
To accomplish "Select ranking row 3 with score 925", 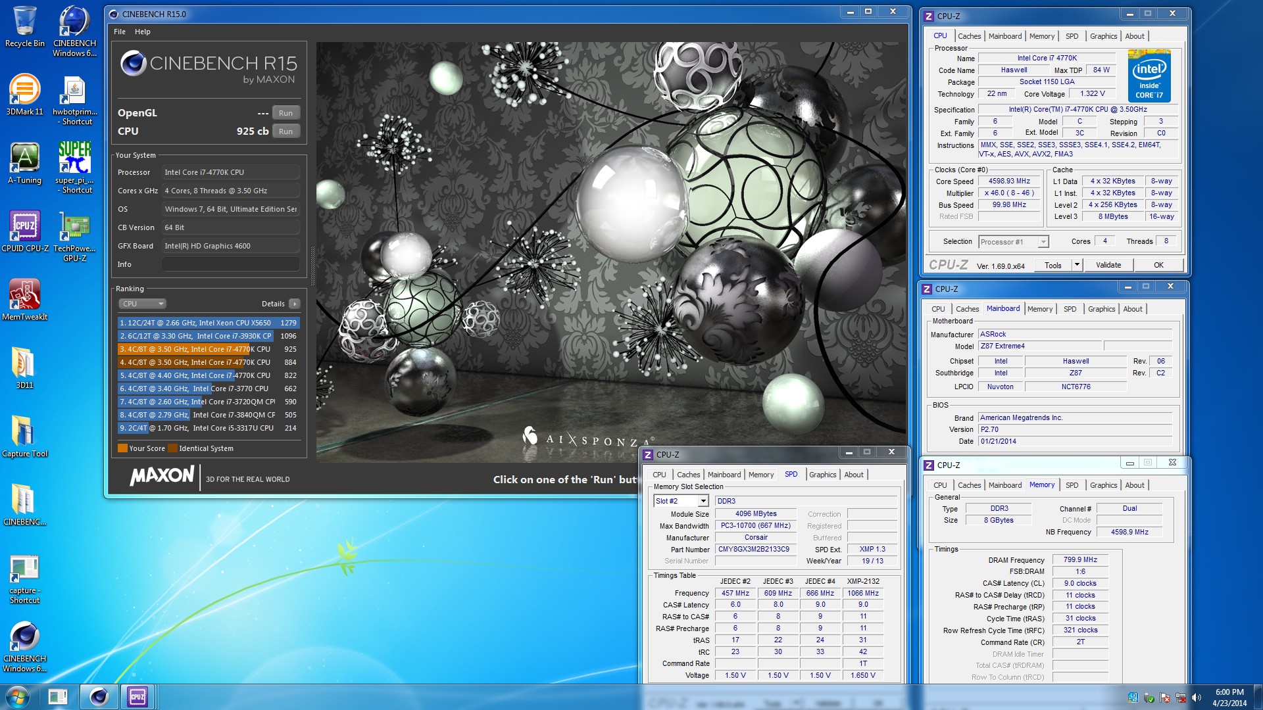I will [209, 349].
